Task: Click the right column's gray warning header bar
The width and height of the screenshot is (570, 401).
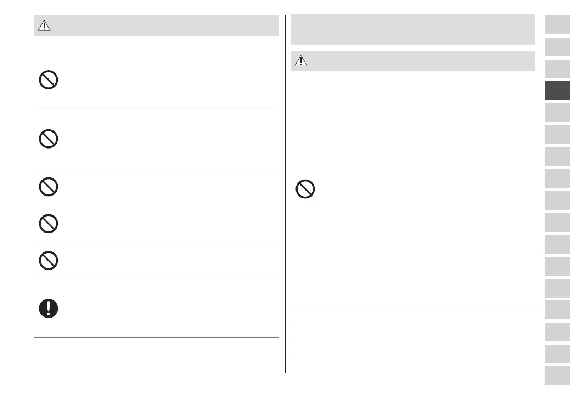Action: coord(420,61)
